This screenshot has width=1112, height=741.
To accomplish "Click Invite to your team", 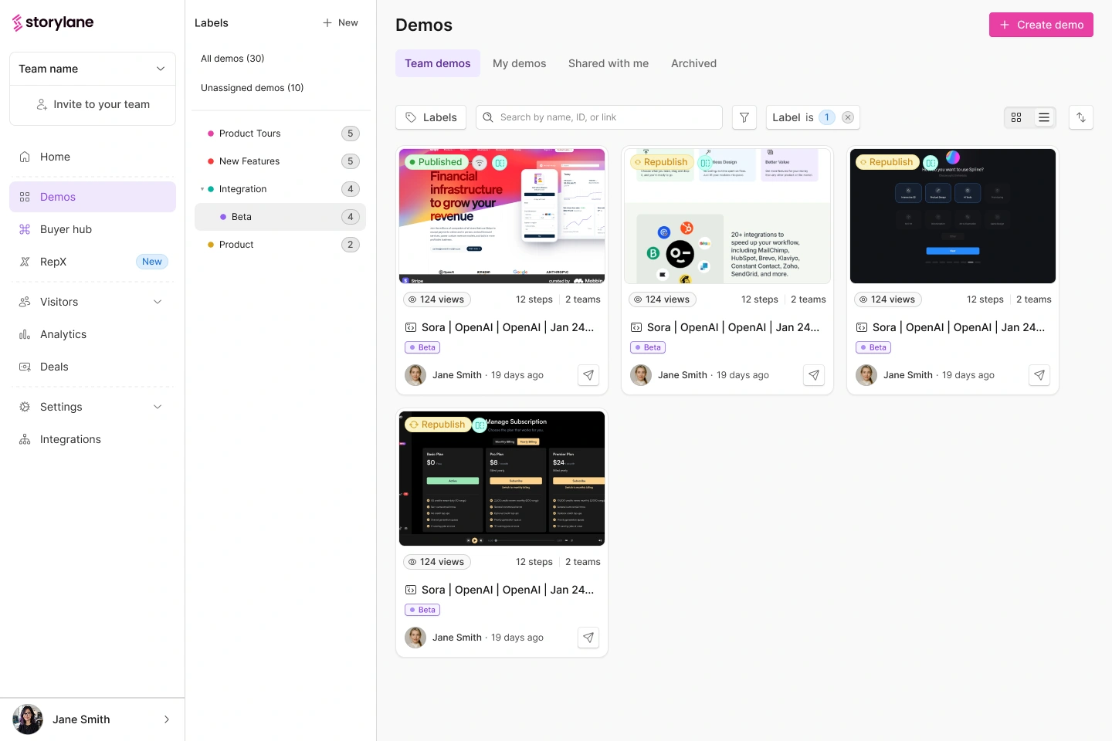I will 93,104.
